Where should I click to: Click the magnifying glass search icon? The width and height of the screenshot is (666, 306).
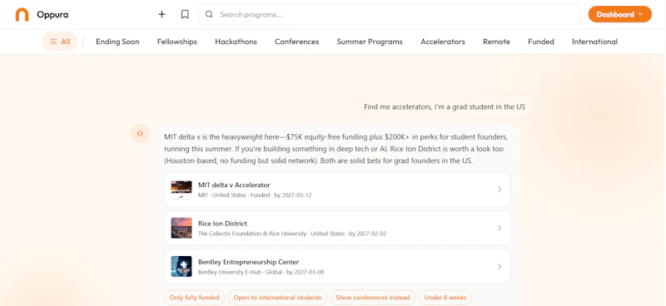click(x=209, y=14)
